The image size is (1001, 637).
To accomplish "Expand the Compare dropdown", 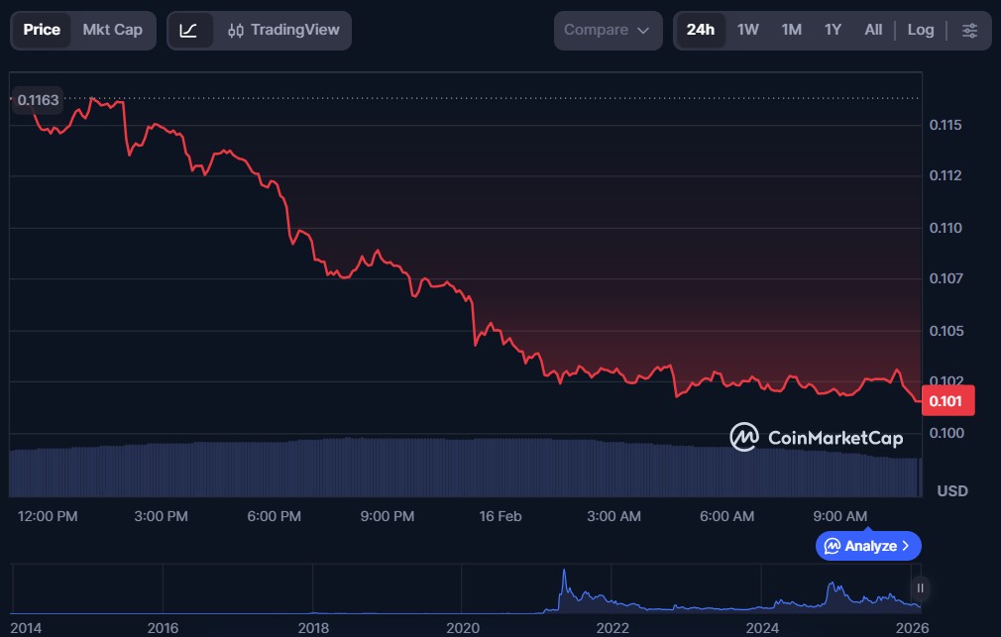I will coord(608,30).
